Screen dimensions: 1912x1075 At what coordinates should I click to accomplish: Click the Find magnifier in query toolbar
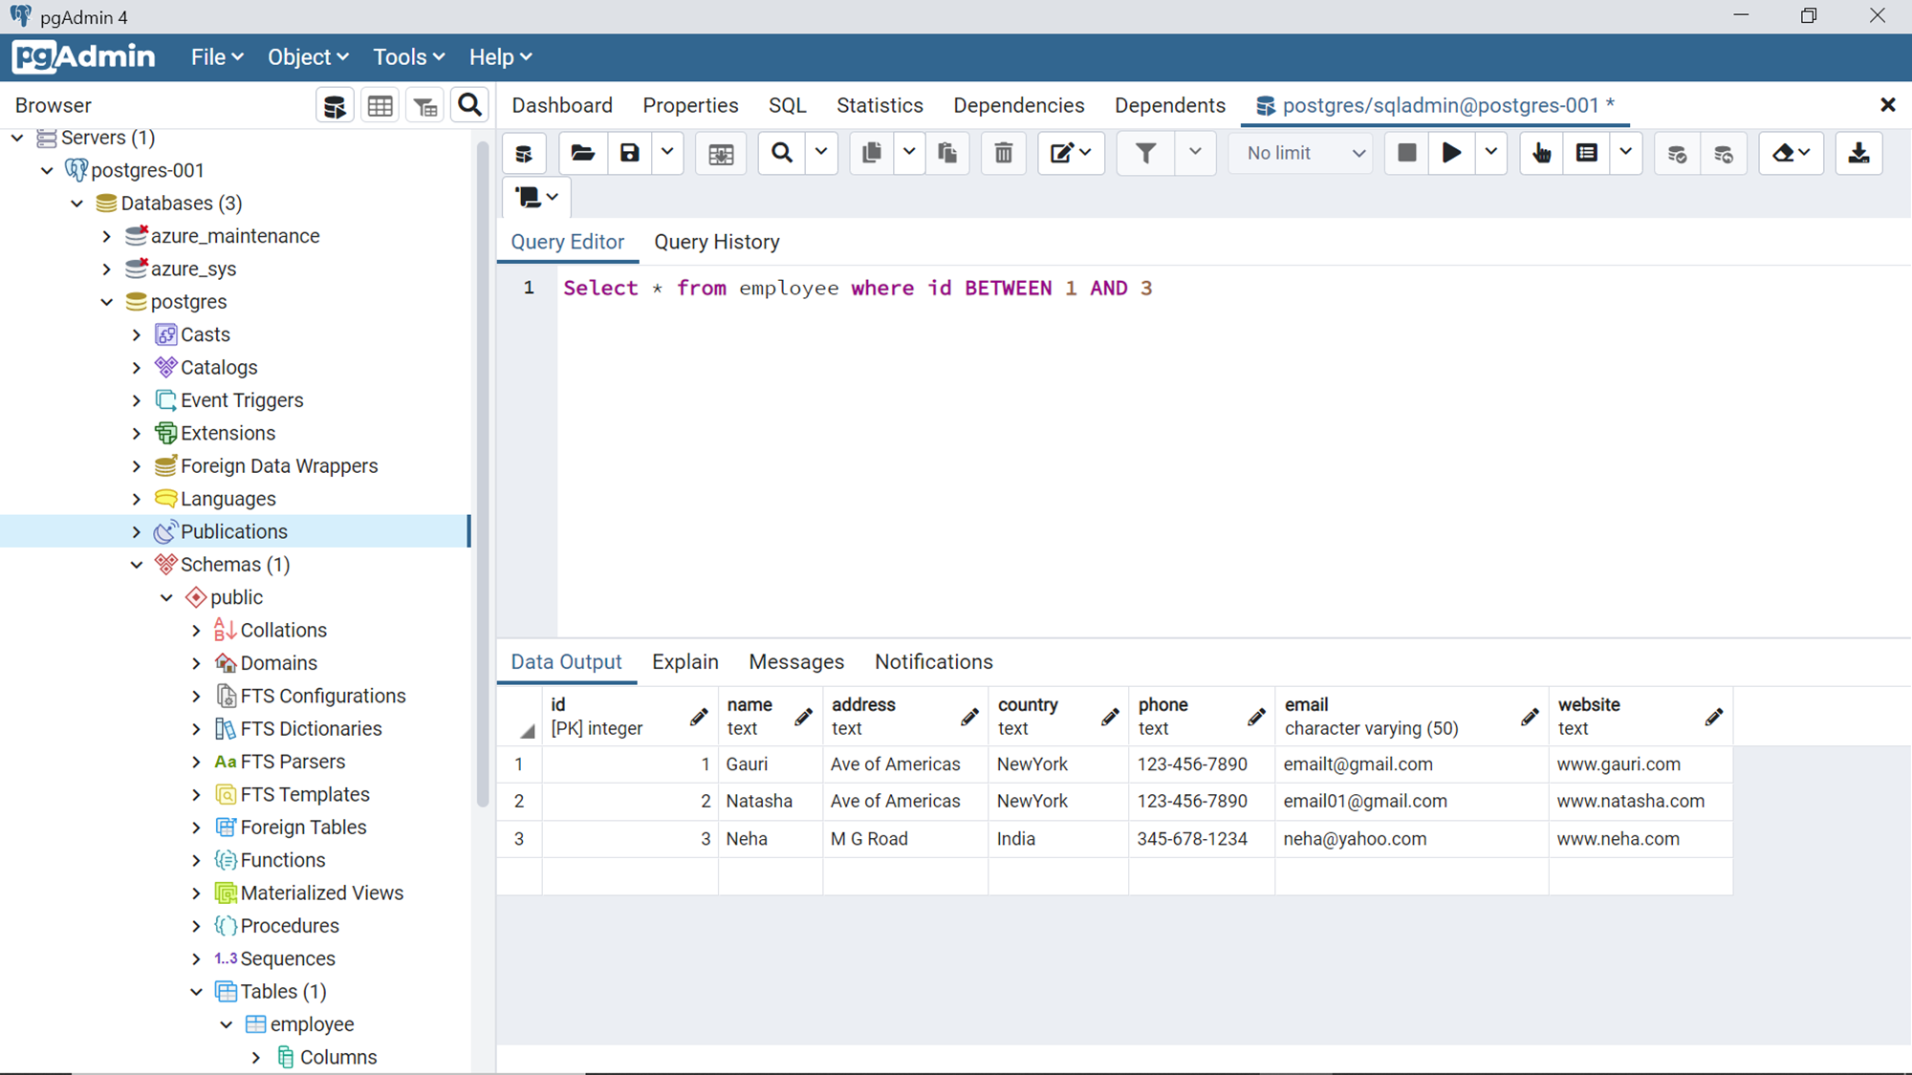tap(782, 153)
